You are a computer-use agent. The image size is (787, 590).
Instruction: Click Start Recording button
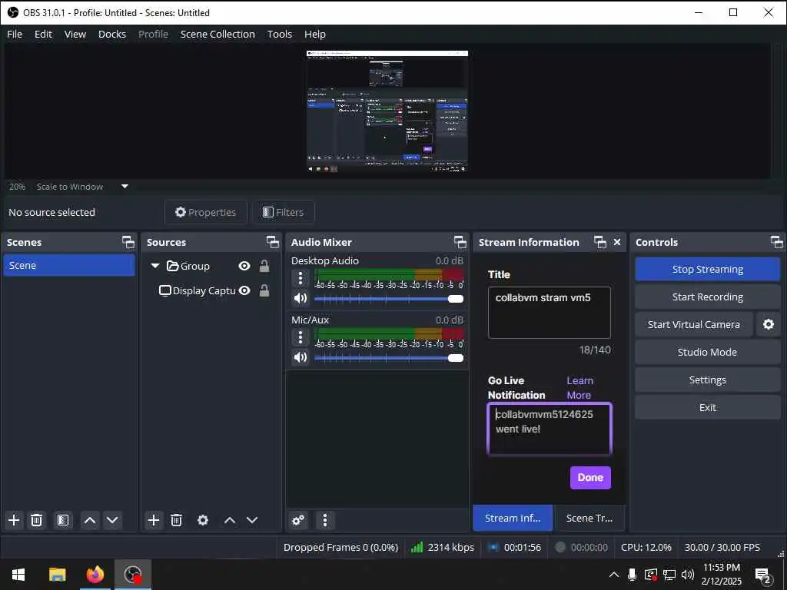coord(707,297)
